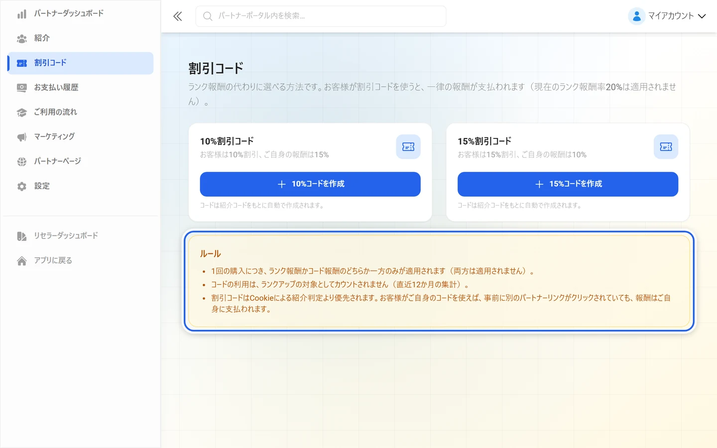Expand the マイアカウント dropdown arrow

click(x=702, y=16)
